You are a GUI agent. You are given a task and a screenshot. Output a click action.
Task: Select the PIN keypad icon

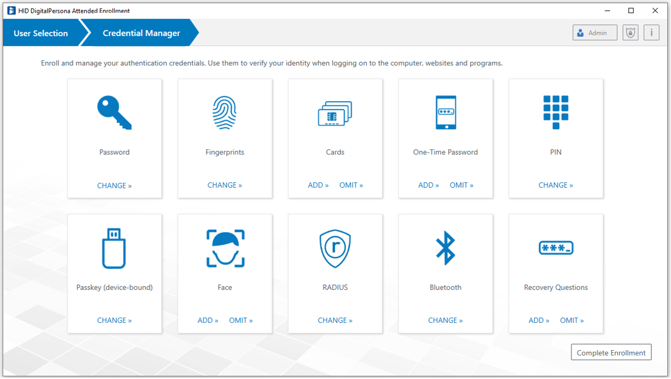[x=555, y=112]
